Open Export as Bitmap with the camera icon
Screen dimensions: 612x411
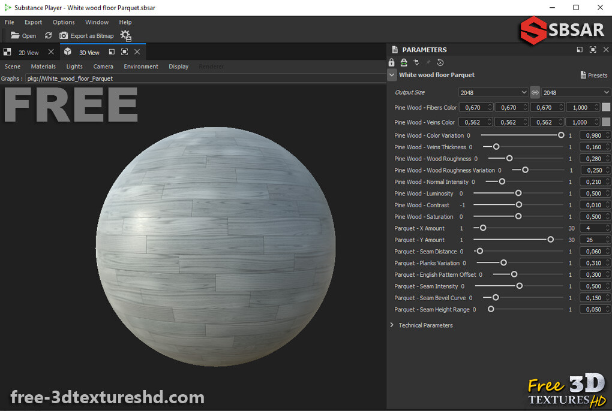[64, 35]
